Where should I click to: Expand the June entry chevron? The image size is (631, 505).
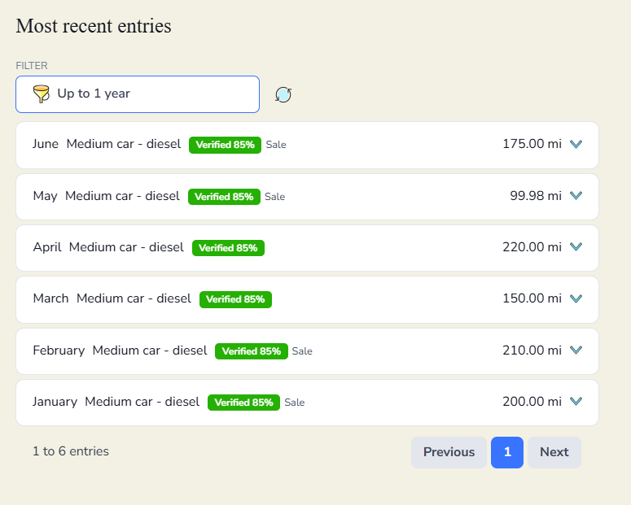(x=576, y=144)
